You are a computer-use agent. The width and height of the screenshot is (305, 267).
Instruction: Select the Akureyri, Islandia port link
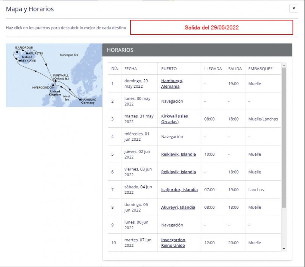pyautogui.click(x=178, y=207)
